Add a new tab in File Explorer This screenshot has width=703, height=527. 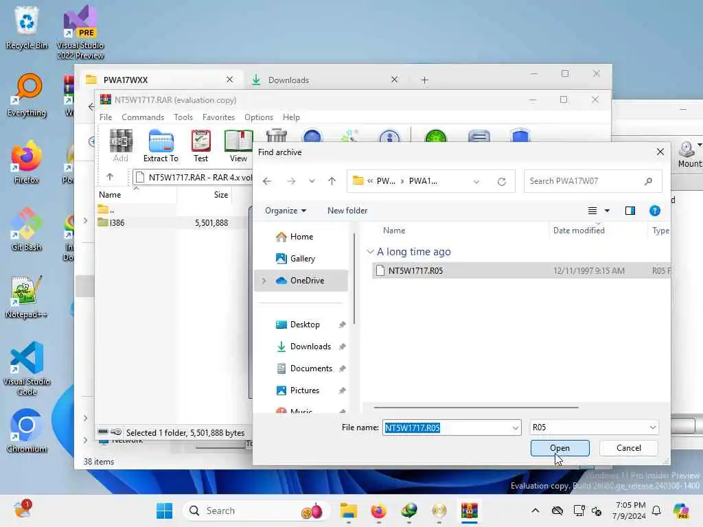[424, 80]
